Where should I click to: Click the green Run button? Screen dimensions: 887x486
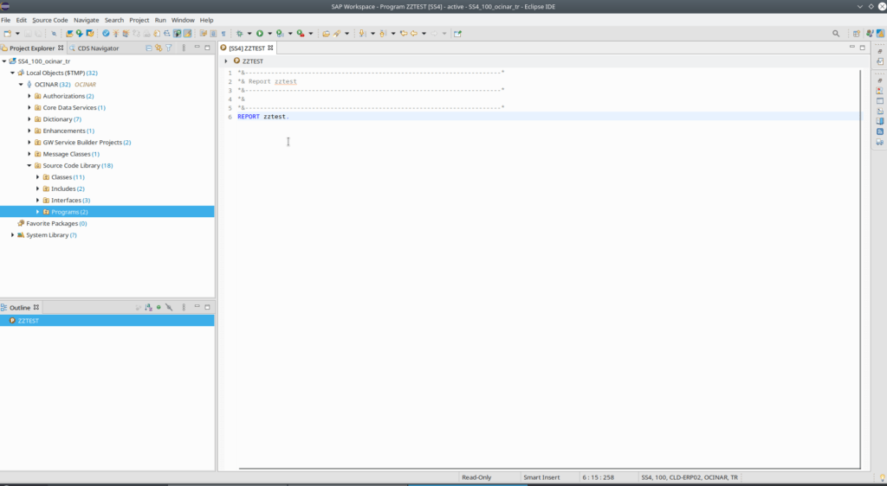(x=260, y=34)
